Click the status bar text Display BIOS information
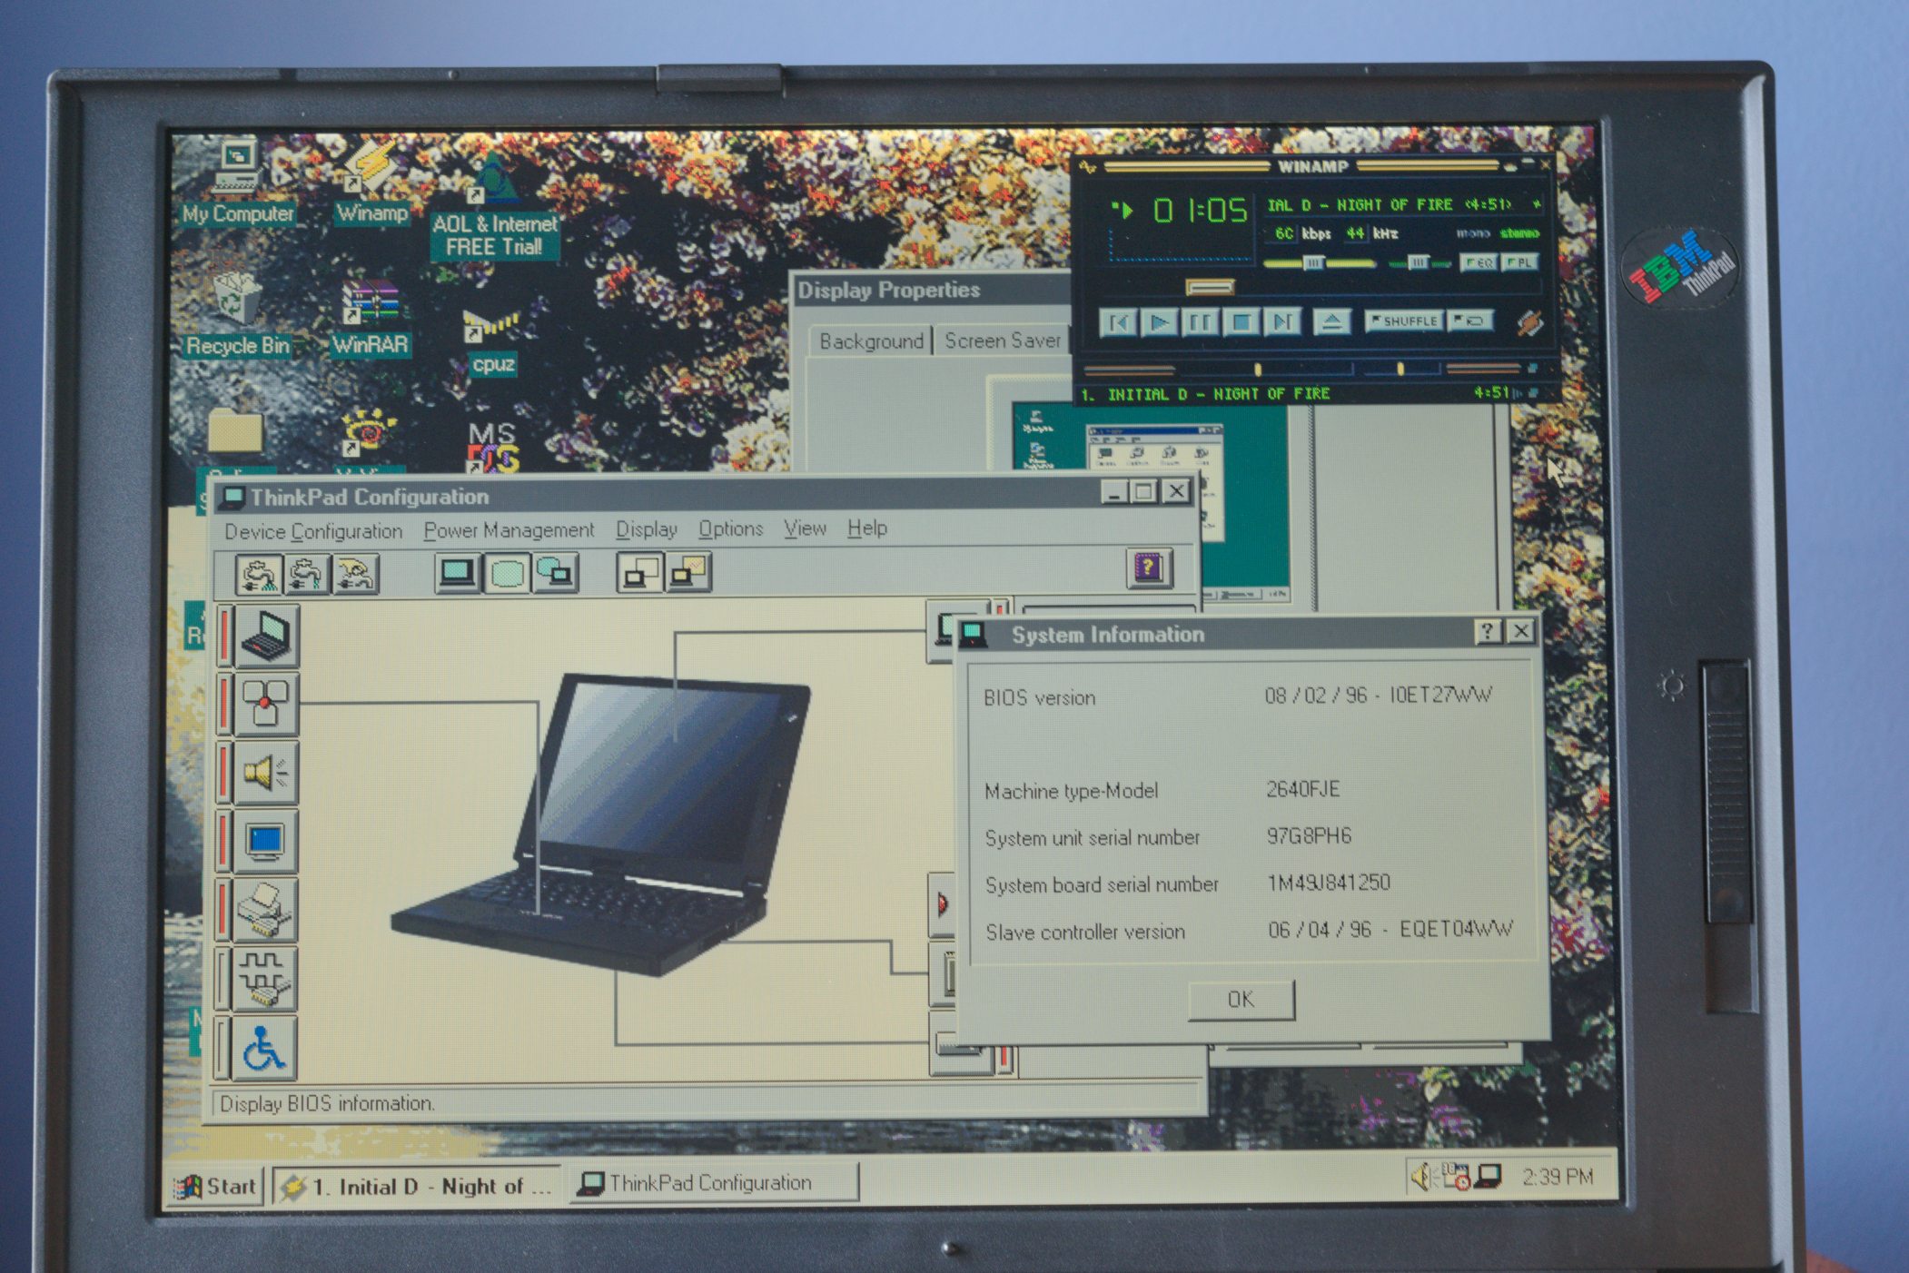 point(327,1104)
